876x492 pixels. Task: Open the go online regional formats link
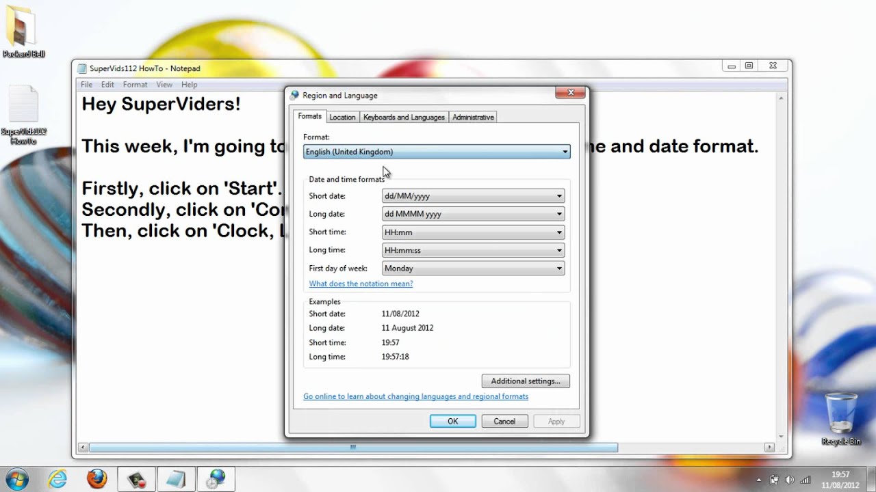[x=415, y=396]
